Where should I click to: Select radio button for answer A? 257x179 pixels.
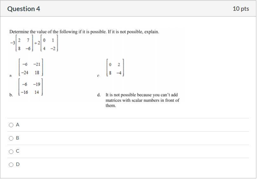tap(11, 125)
